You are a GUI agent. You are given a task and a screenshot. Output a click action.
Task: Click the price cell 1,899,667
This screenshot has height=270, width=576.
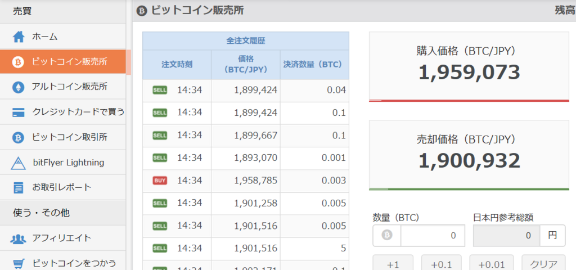coord(245,136)
